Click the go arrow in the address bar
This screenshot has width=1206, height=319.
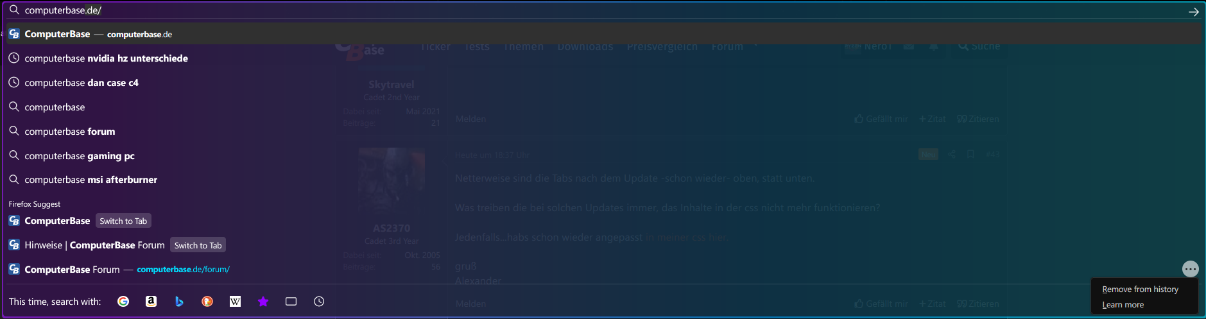point(1193,11)
